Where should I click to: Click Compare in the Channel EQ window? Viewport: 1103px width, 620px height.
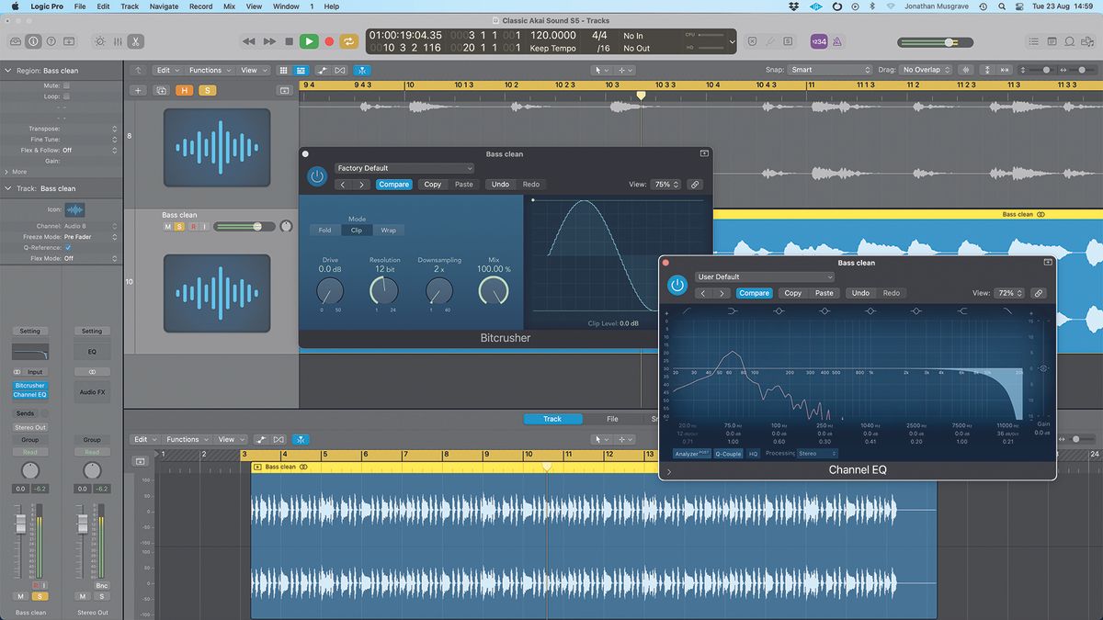(754, 292)
